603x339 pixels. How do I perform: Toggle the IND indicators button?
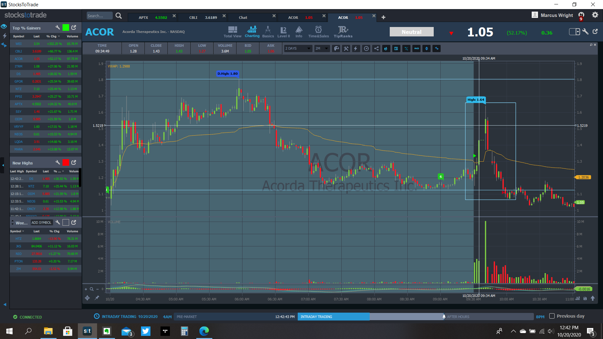416,48
